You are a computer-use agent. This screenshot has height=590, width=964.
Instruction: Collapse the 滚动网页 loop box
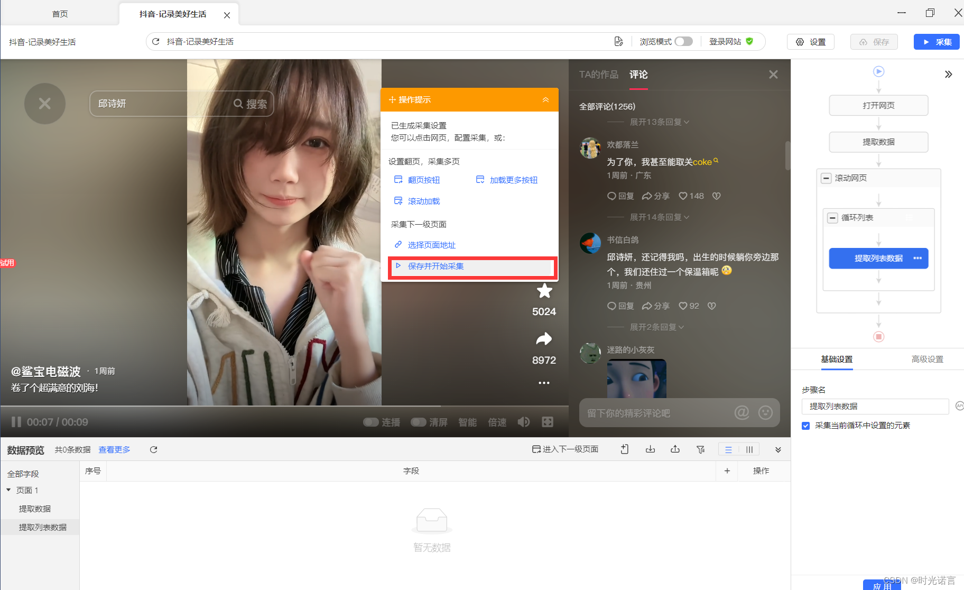click(826, 178)
